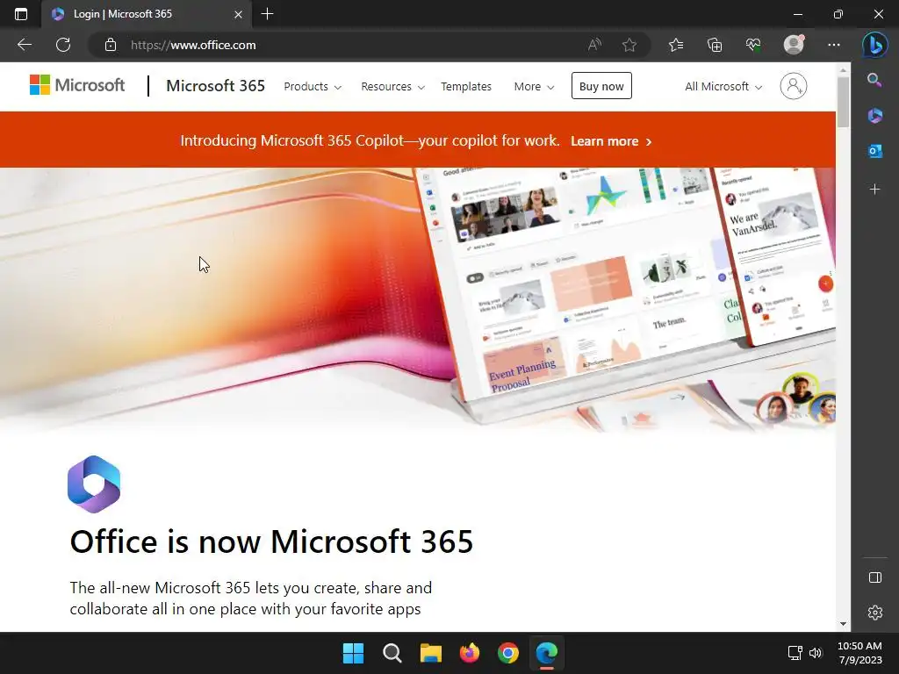Image resolution: width=899 pixels, height=674 pixels.
Task: Open taskbar Search icon
Action: (x=392, y=653)
